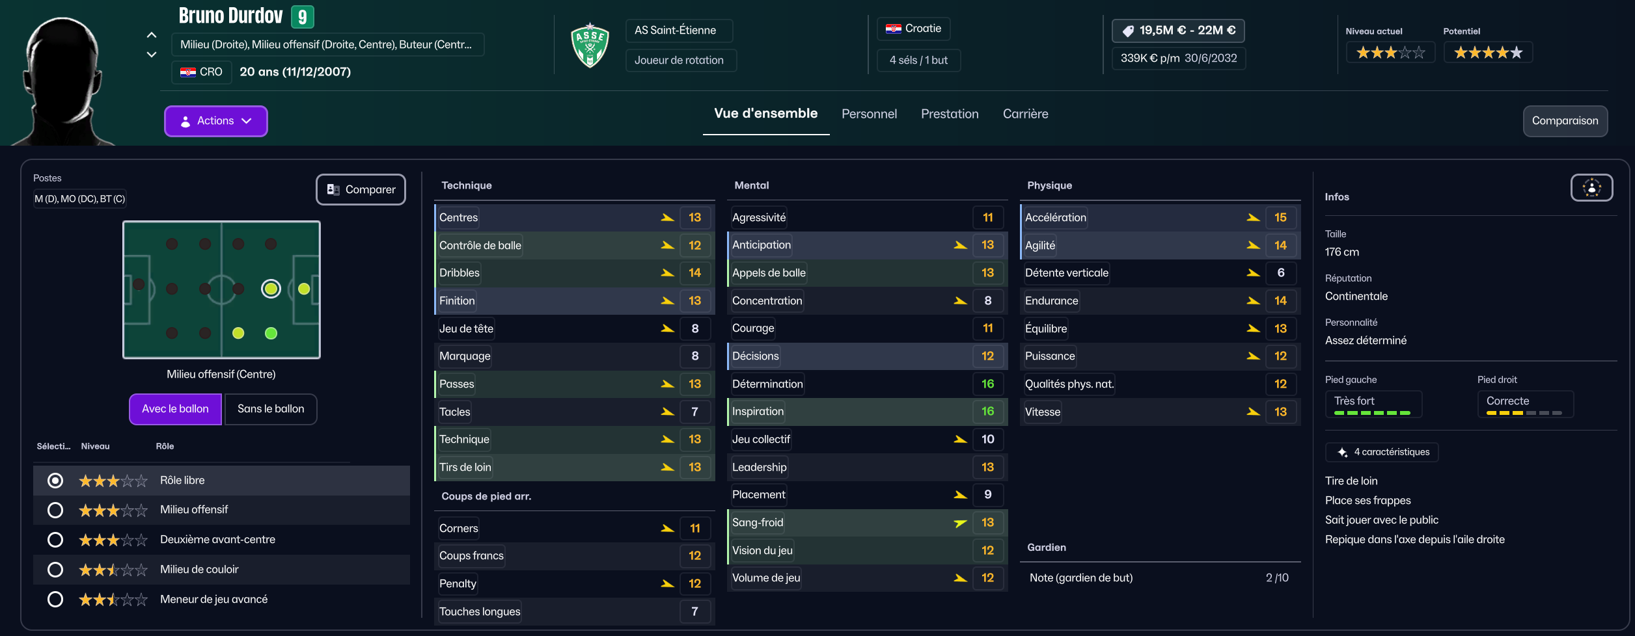Click the Croatia flag next to CRO

click(188, 72)
